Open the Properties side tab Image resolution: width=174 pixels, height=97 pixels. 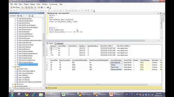point(164,17)
